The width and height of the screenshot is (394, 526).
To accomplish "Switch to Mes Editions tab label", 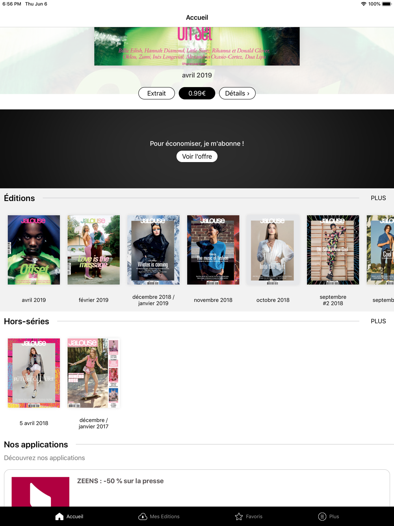I will [165, 517].
